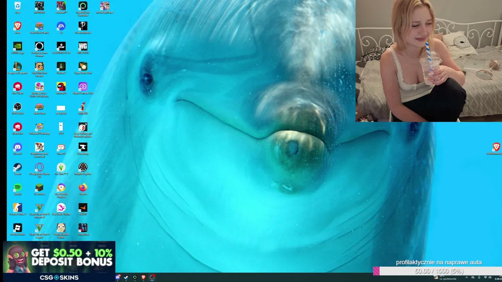Open the Ome.TV shortcut

click(61, 149)
